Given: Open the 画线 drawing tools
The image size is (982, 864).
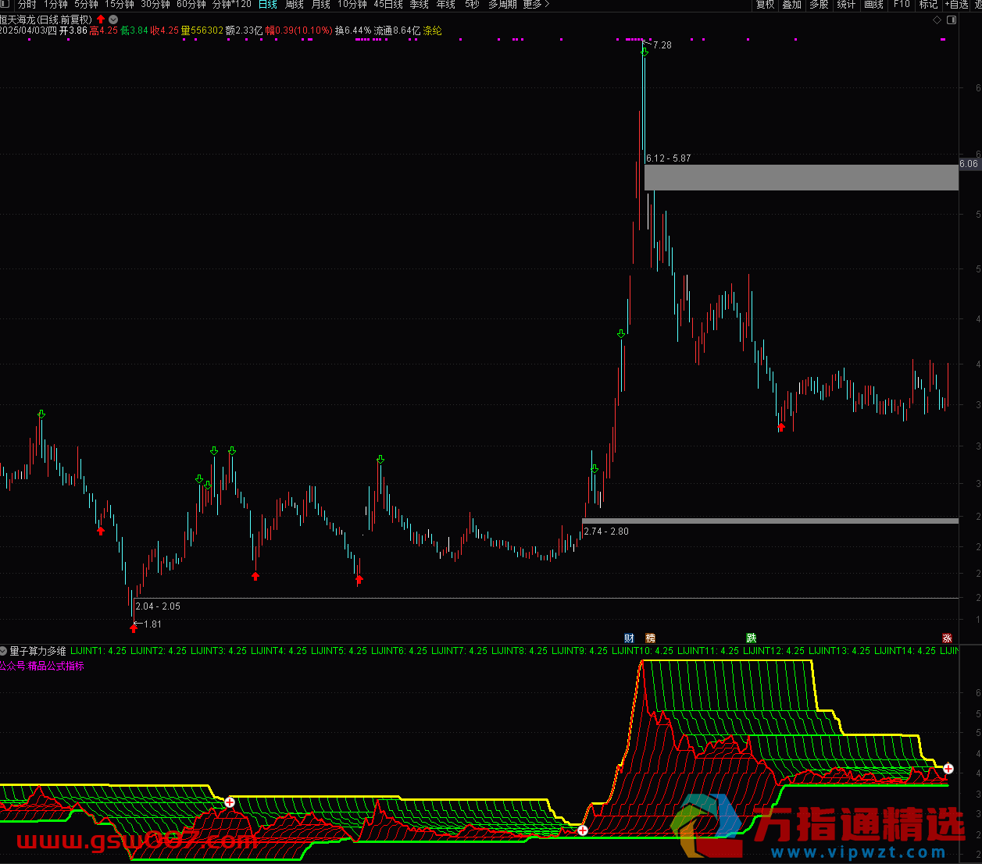Looking at the screenshot, I should (873, 5).
